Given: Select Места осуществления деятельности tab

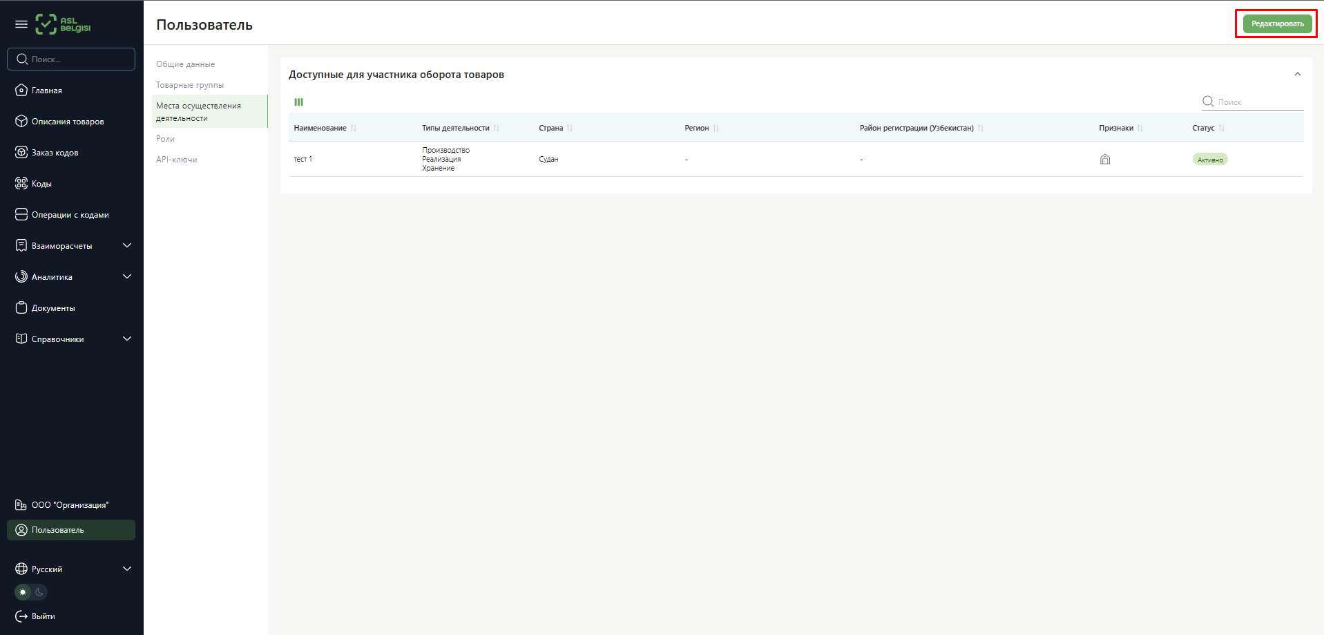Looking at the screenshot, I should tap(209, 111).
